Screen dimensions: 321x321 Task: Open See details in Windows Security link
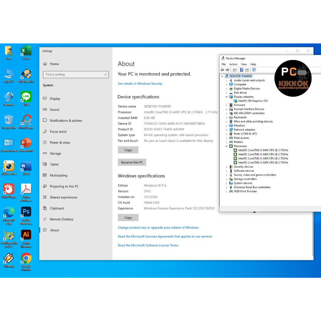click(140, 84)
